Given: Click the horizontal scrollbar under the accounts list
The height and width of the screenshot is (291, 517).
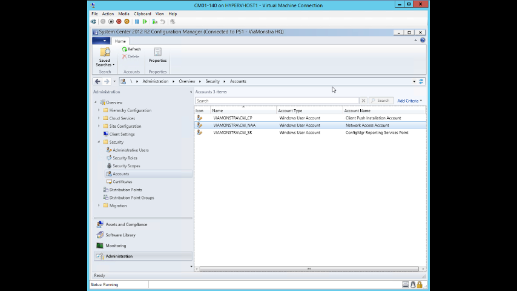Looking at the screenshot, I should (309, 269).
